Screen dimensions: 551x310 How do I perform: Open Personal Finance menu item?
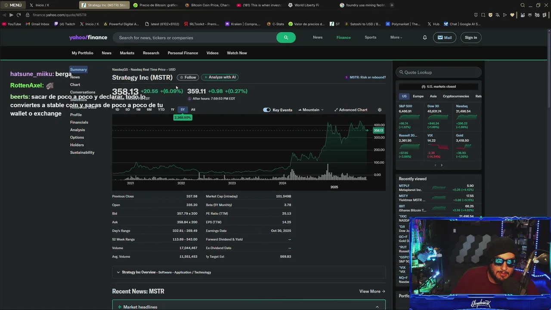coord(183,53)
